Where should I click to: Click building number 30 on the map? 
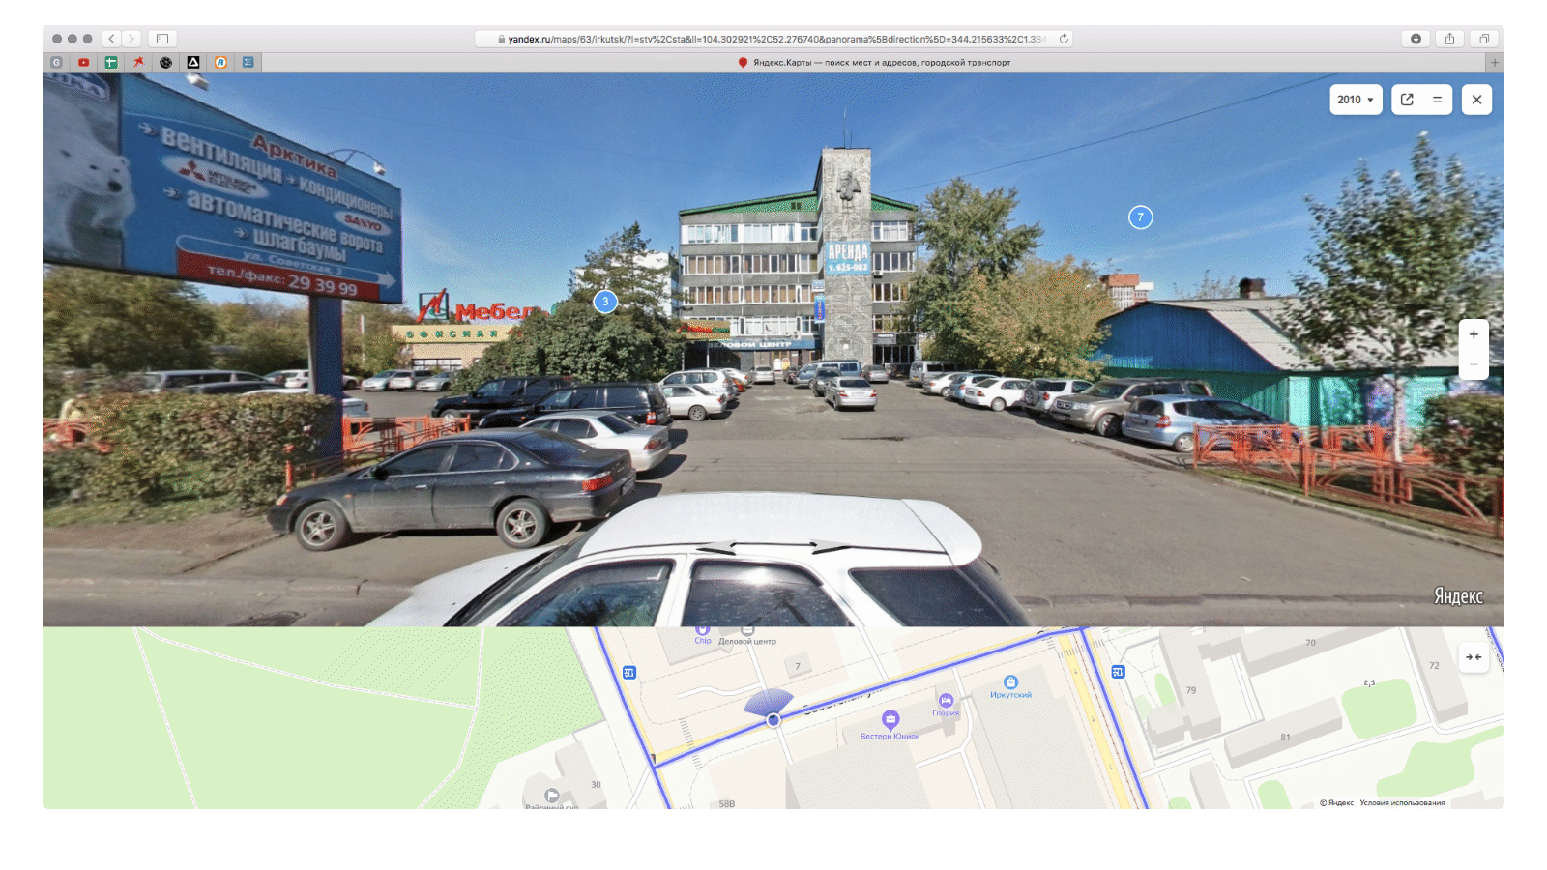[x=596, y=784]
